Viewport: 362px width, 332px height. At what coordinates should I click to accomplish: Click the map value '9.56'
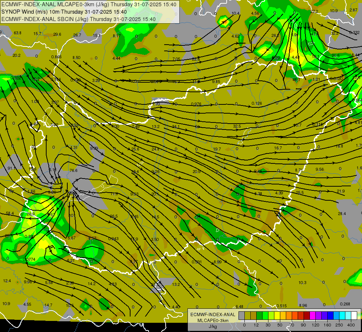pos(319,170)
